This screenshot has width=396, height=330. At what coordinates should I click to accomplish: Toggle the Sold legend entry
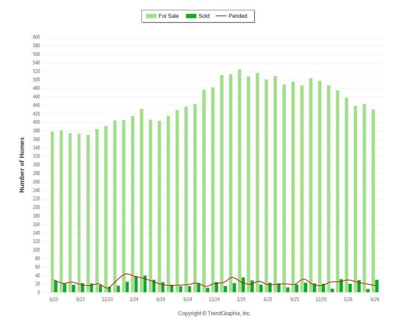pyautogui.click(x=198, y=16)
